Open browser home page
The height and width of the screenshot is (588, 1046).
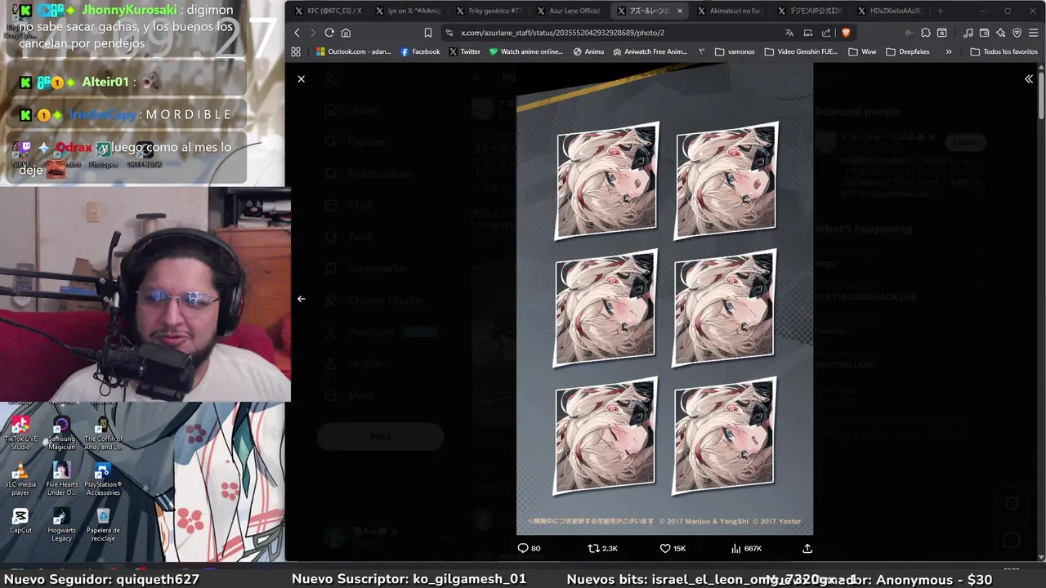[x=346, y=33]
